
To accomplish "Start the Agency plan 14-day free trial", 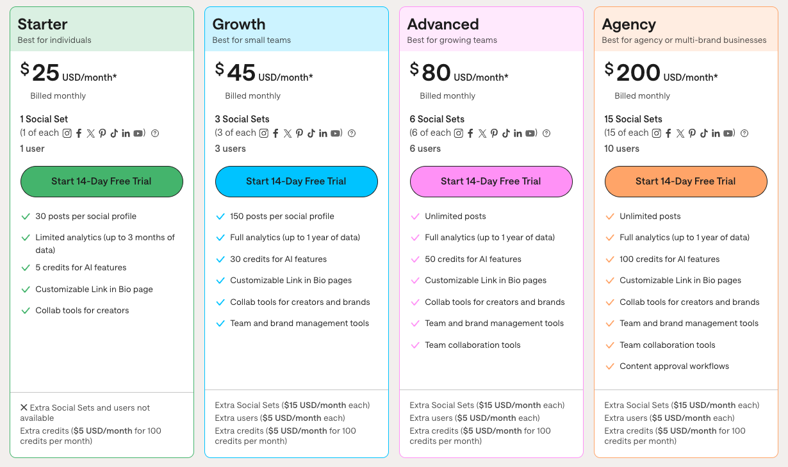I will click(686, 181).
